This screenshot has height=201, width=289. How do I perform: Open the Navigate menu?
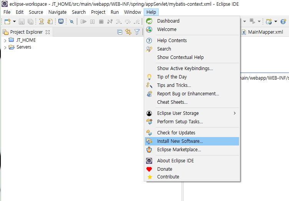[x=58, y=12]
